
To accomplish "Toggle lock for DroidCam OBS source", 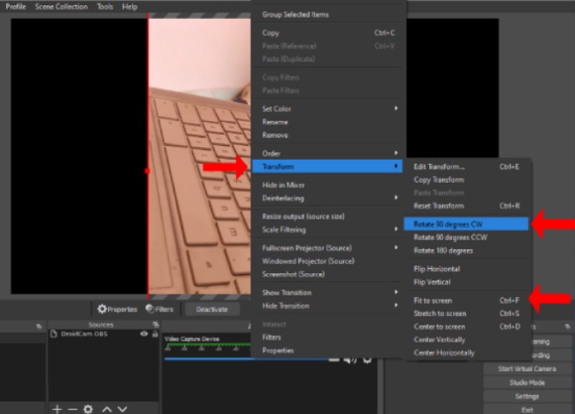I will [x=155, y=333].
